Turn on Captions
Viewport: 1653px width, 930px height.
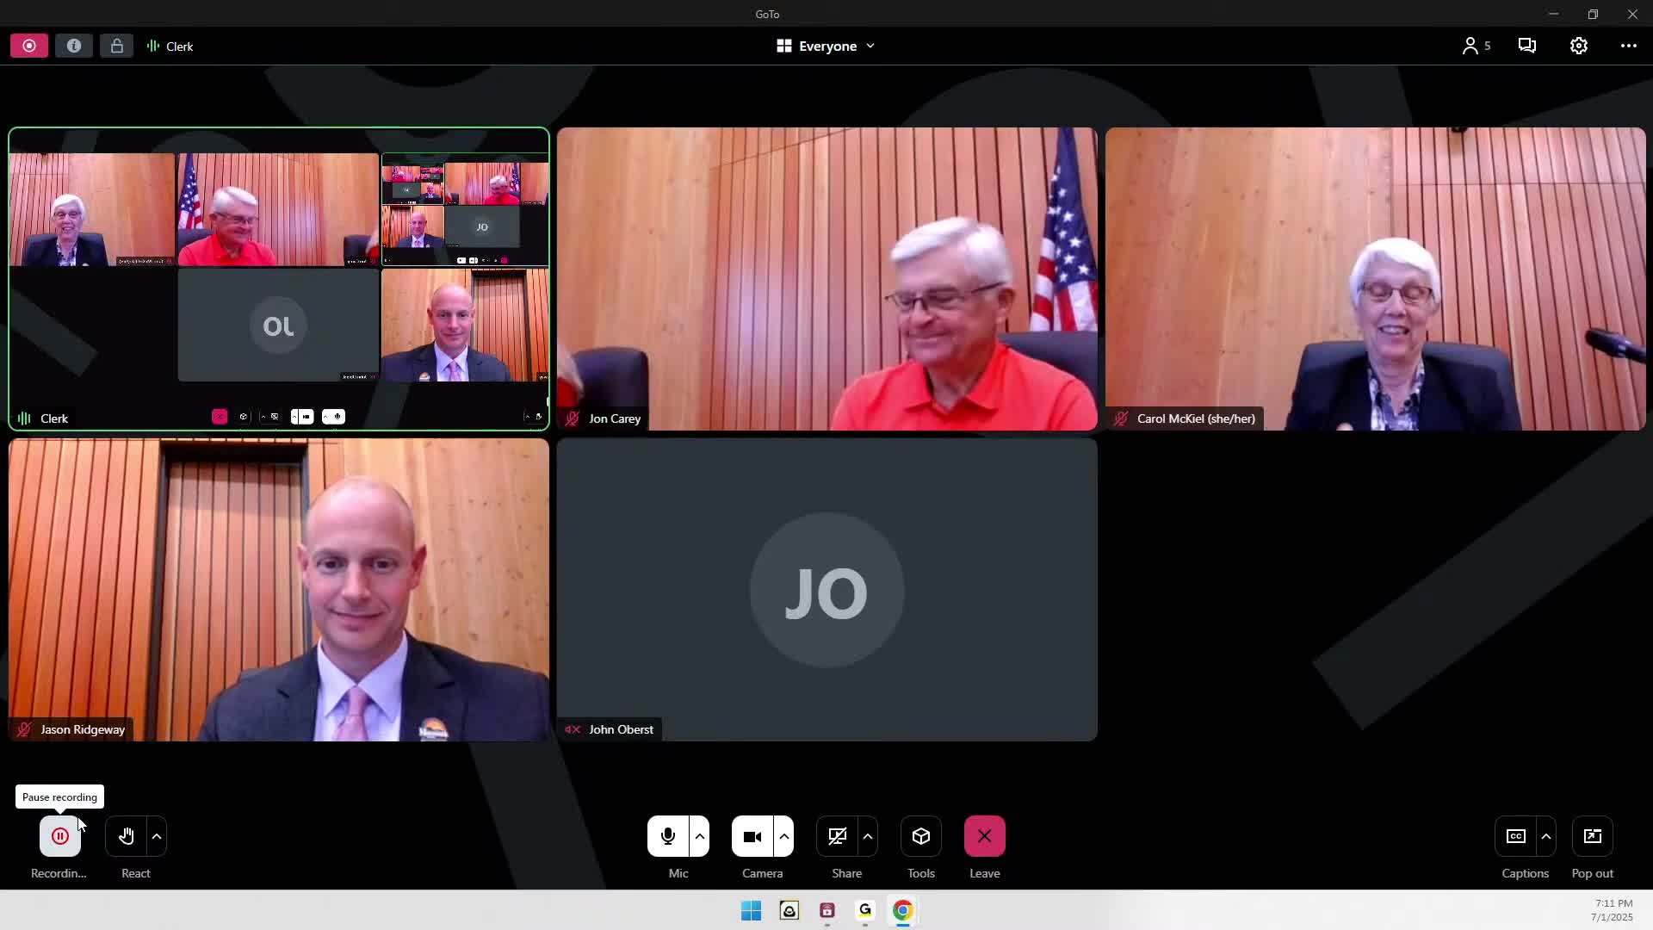(1515, 836)
